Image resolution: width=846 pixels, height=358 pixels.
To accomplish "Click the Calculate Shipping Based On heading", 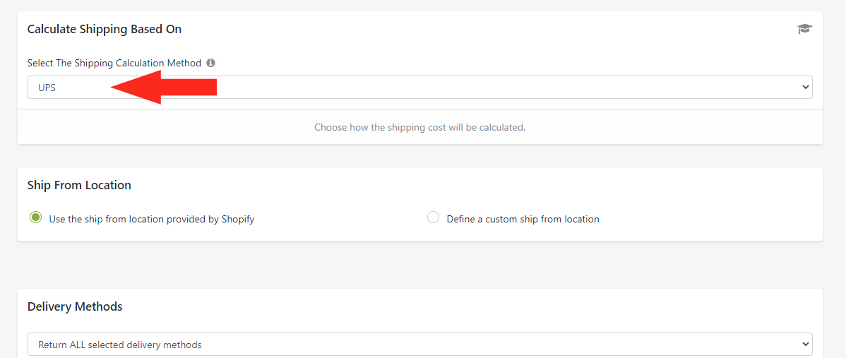I will point(105,29).
